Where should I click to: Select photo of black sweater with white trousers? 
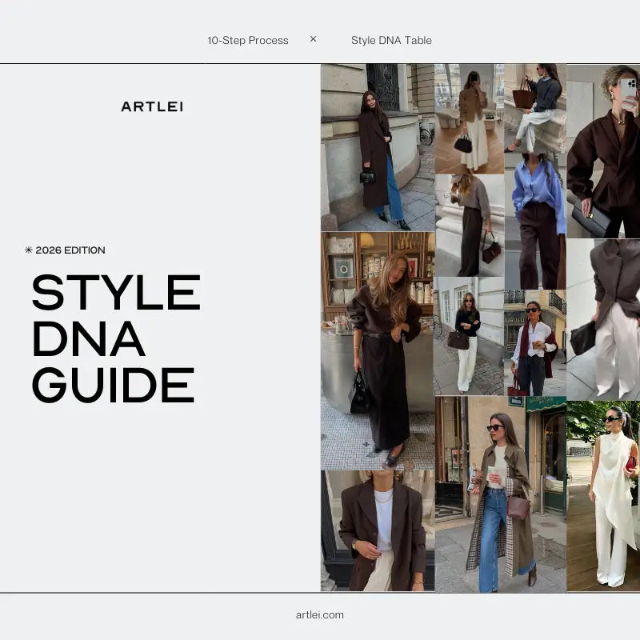[x=469, y=336]
